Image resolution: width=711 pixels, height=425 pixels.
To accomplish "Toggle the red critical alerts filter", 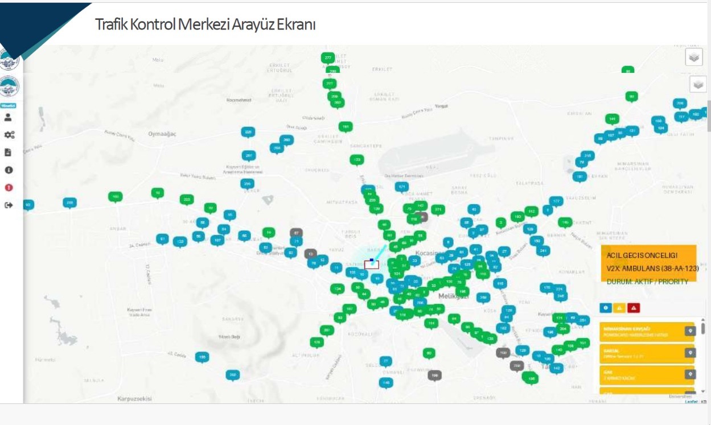I will coord(634,308).
